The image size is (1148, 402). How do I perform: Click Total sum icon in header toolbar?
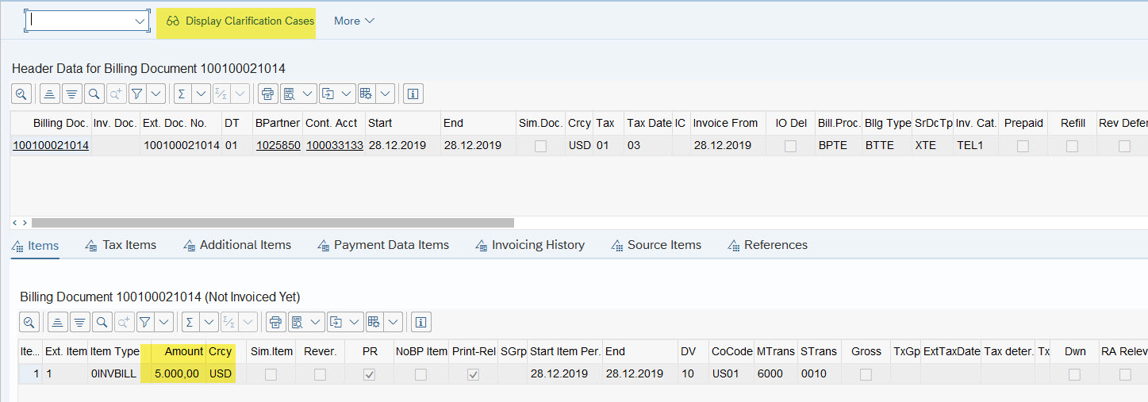click(x=180, y=94)
